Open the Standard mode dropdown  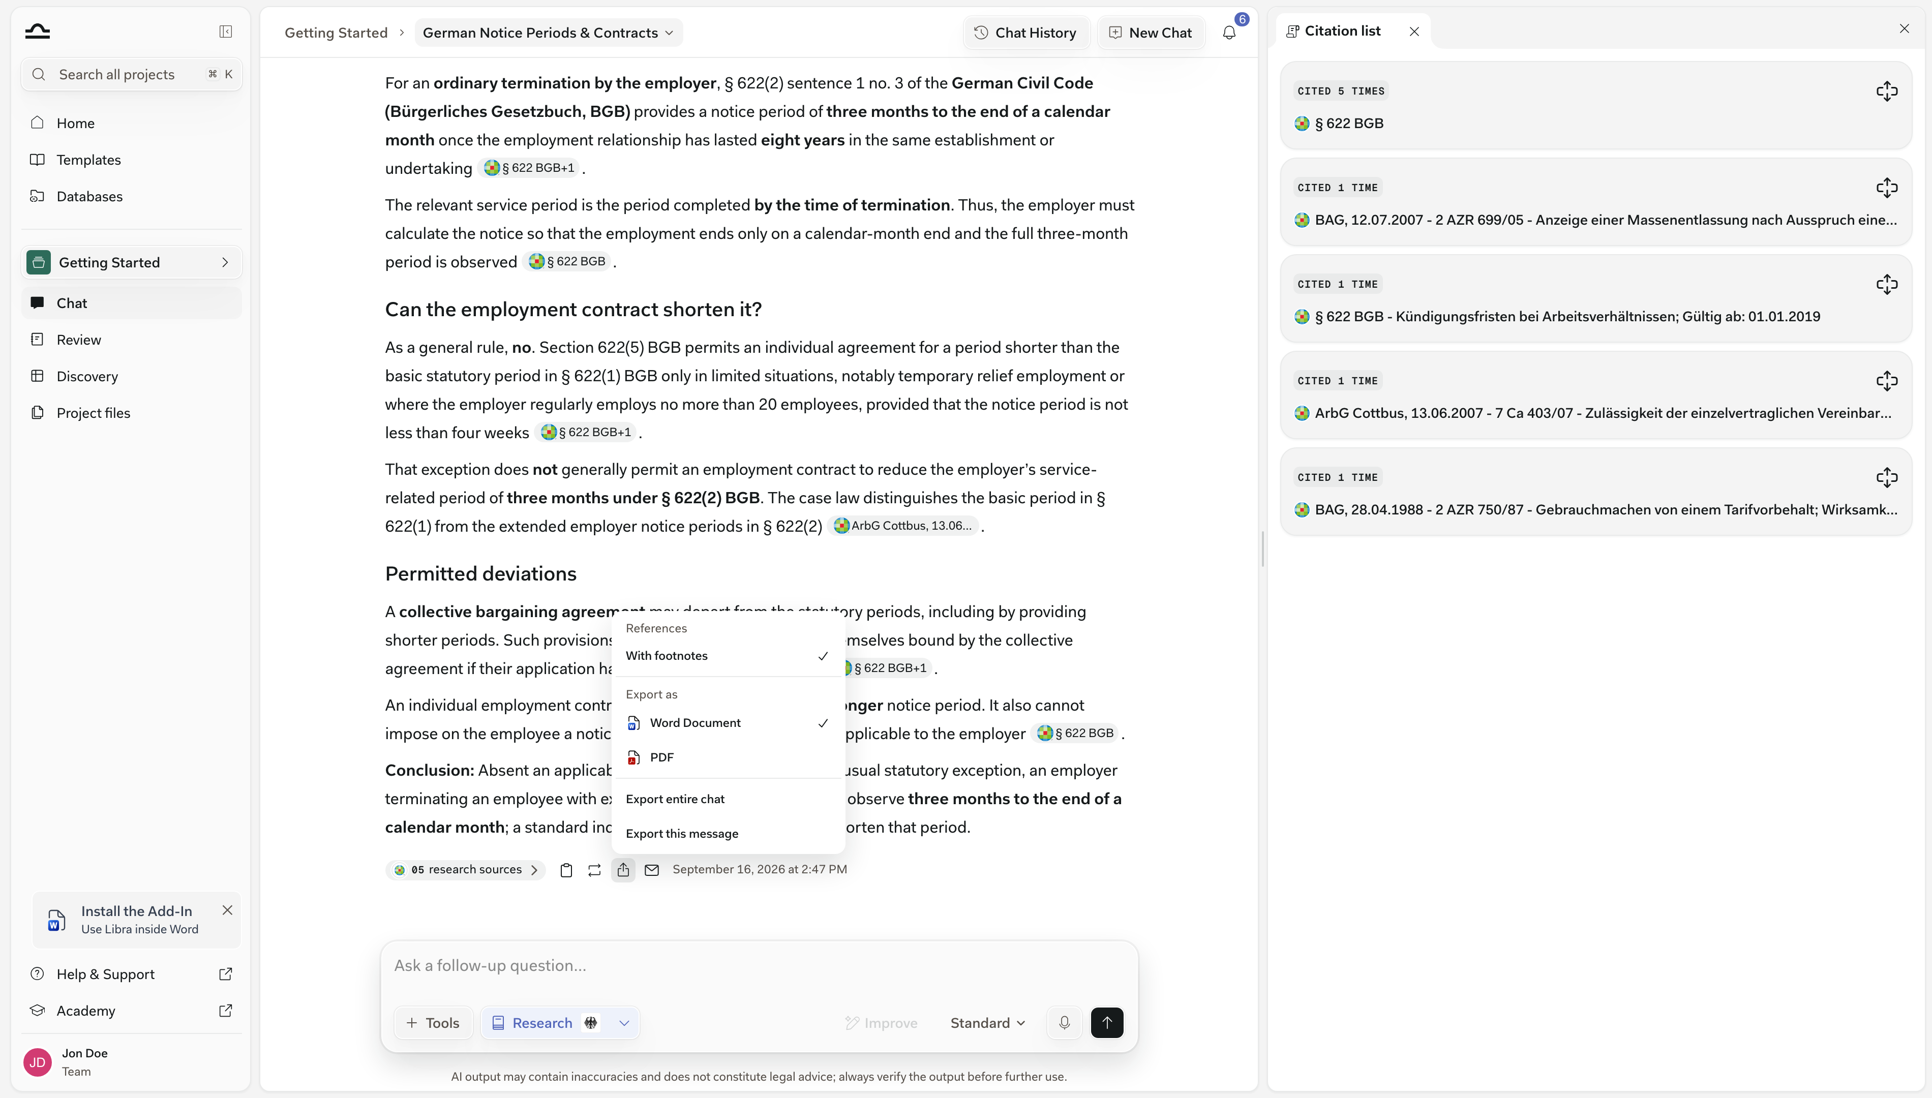pos(987,1023)
